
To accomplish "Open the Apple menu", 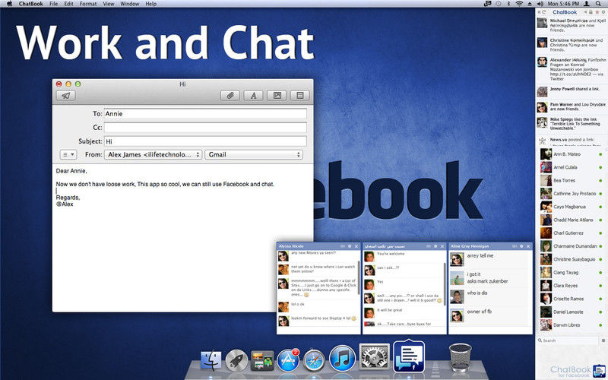I will (9, 4).
